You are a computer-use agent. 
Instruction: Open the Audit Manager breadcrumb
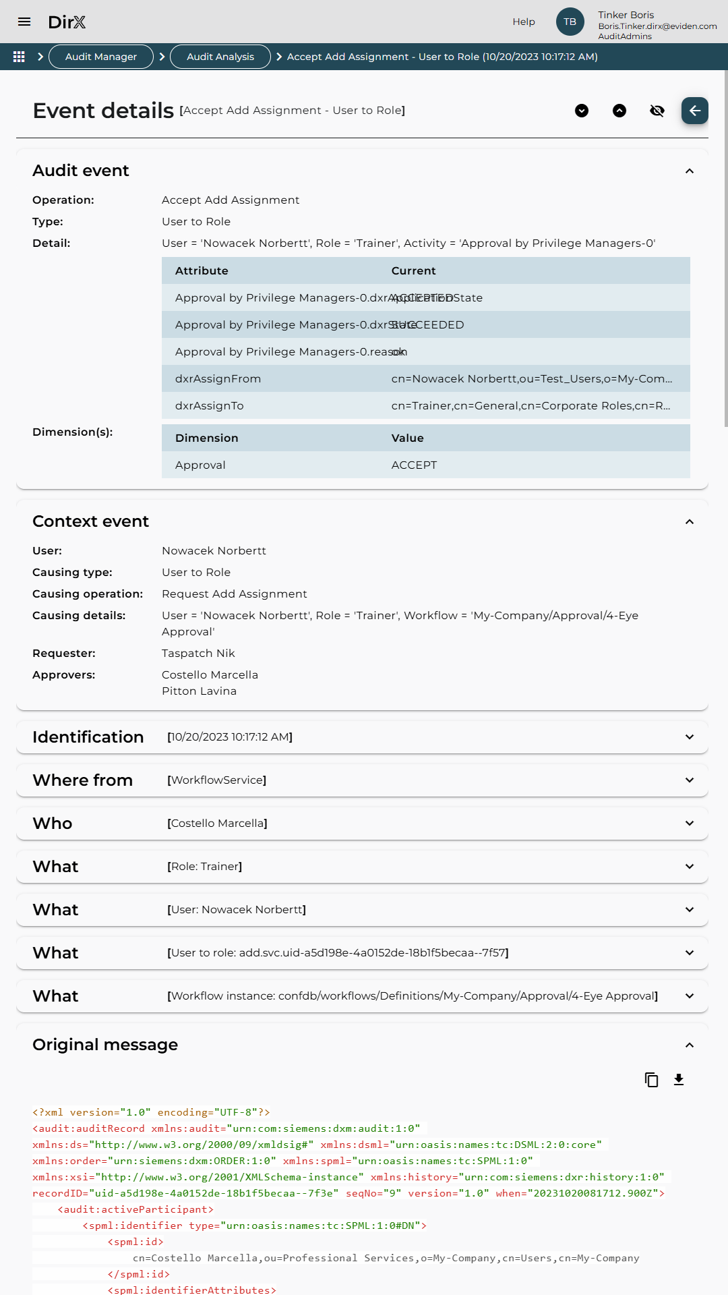pos(101,57)
